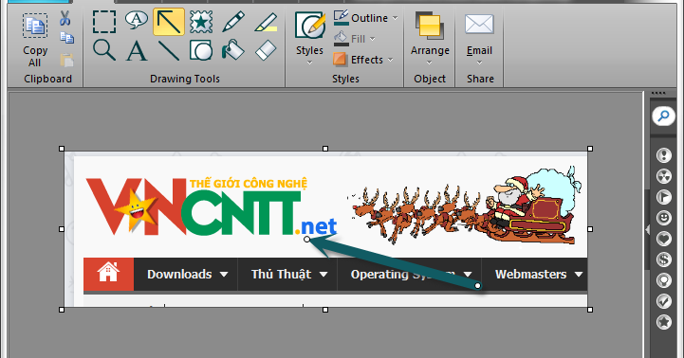The height and width of the screenshot is (358, 684).
Task: Click the Paste icon in Clipboard group
Action: (x=66, y=60)
